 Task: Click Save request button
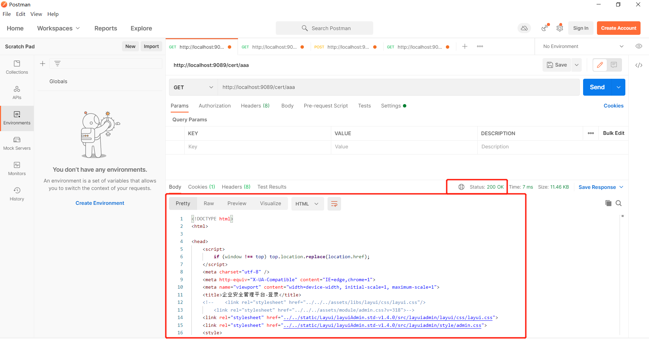coord(557,65)
